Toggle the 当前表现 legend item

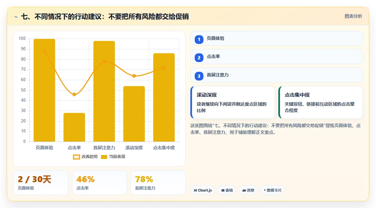(x=113, y=157)
